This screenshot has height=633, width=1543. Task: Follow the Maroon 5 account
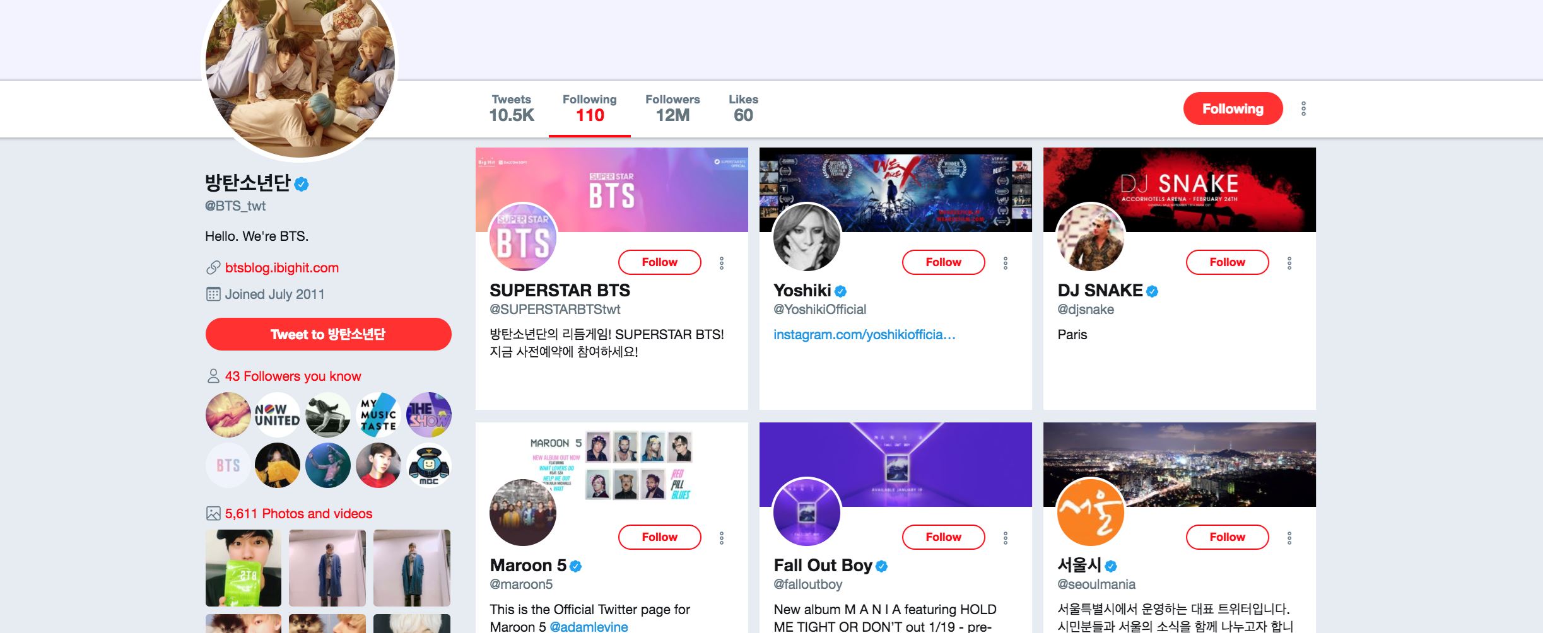(x=659, y=537)
